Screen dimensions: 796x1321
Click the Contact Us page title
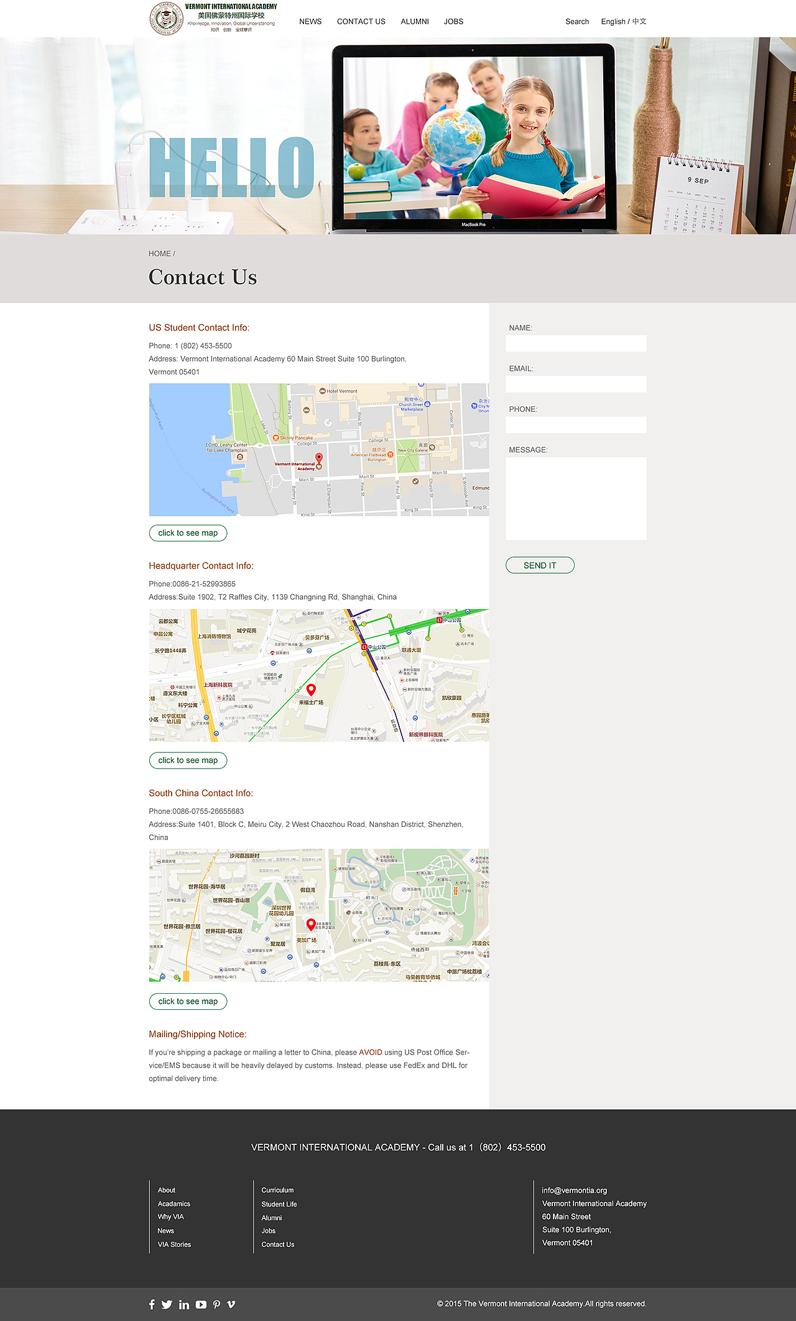[x=203, y=277]
